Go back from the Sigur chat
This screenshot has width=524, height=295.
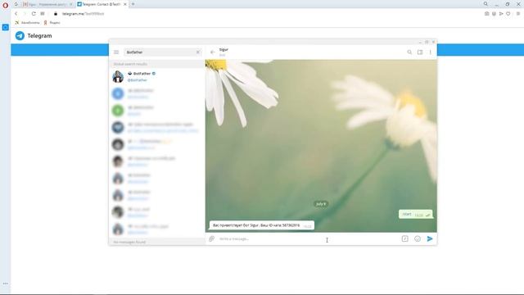[213, 52]
